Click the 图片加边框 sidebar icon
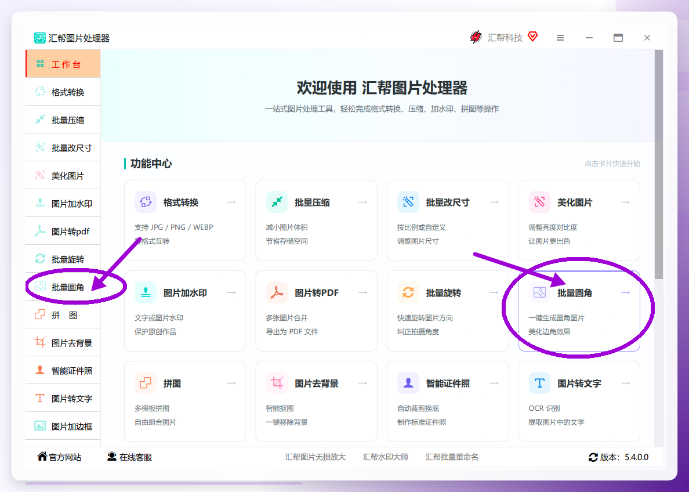 40,426
